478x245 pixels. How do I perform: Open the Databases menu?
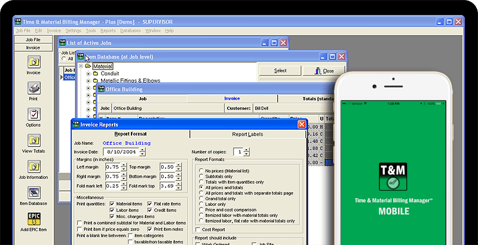point(130,31)
